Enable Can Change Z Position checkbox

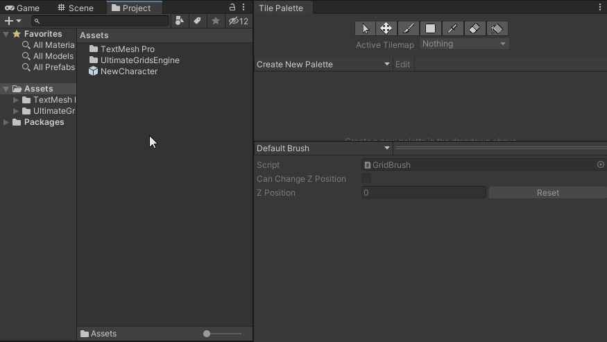(366, 178)
